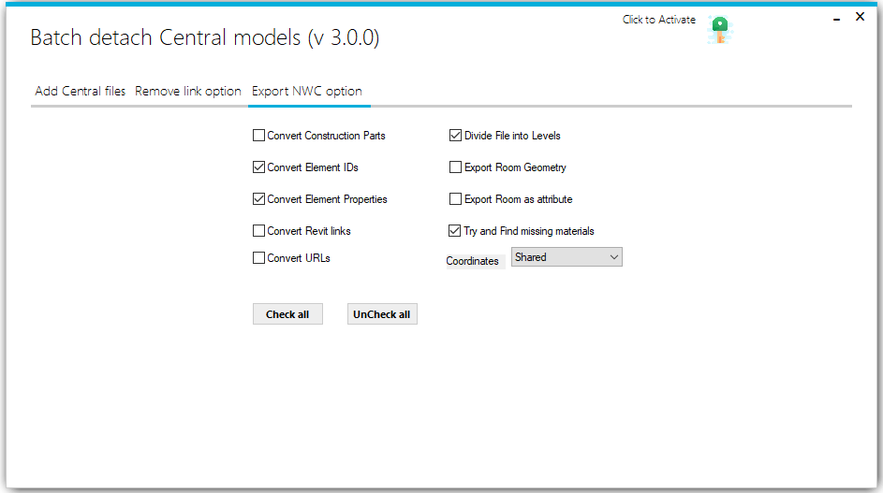Toggle Convert Element Properties checkbox
The image size is (883, 493).
point(259,199)
